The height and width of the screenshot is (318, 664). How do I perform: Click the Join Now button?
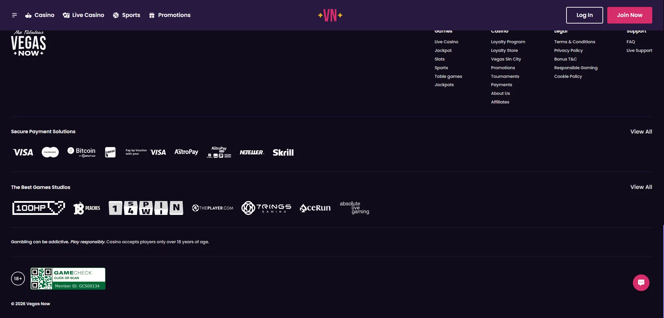[630, 15]
